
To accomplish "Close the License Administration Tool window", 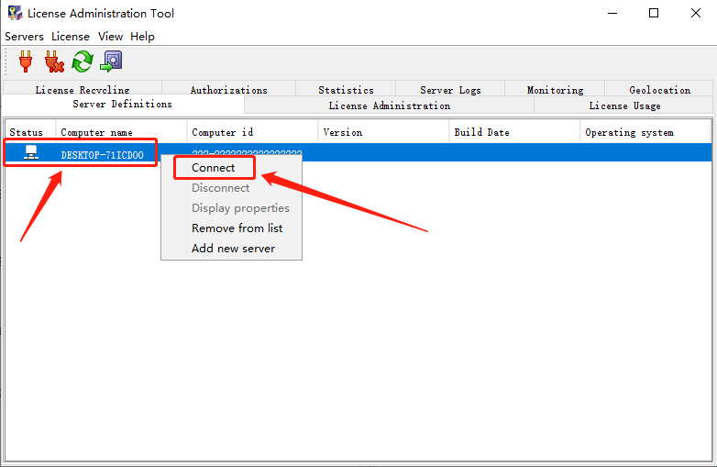I will click(696, 13).
